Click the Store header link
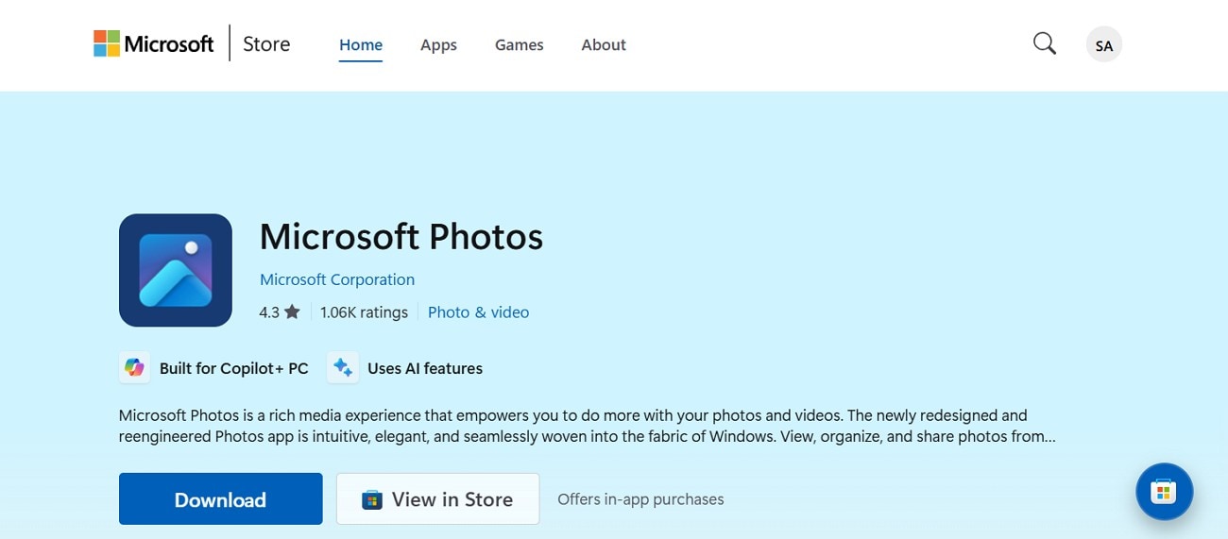This screenshot has width=1228, height=539. pos(266,43)
